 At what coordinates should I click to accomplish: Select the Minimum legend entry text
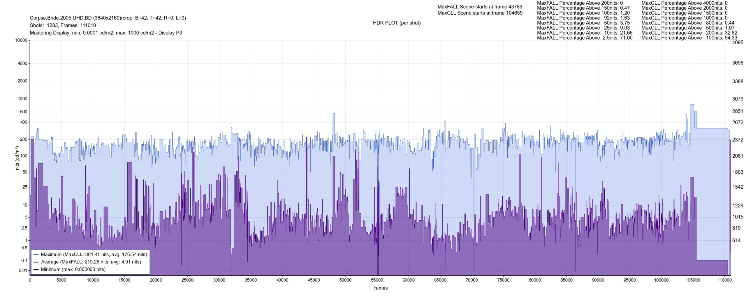[x=73, y=269]
